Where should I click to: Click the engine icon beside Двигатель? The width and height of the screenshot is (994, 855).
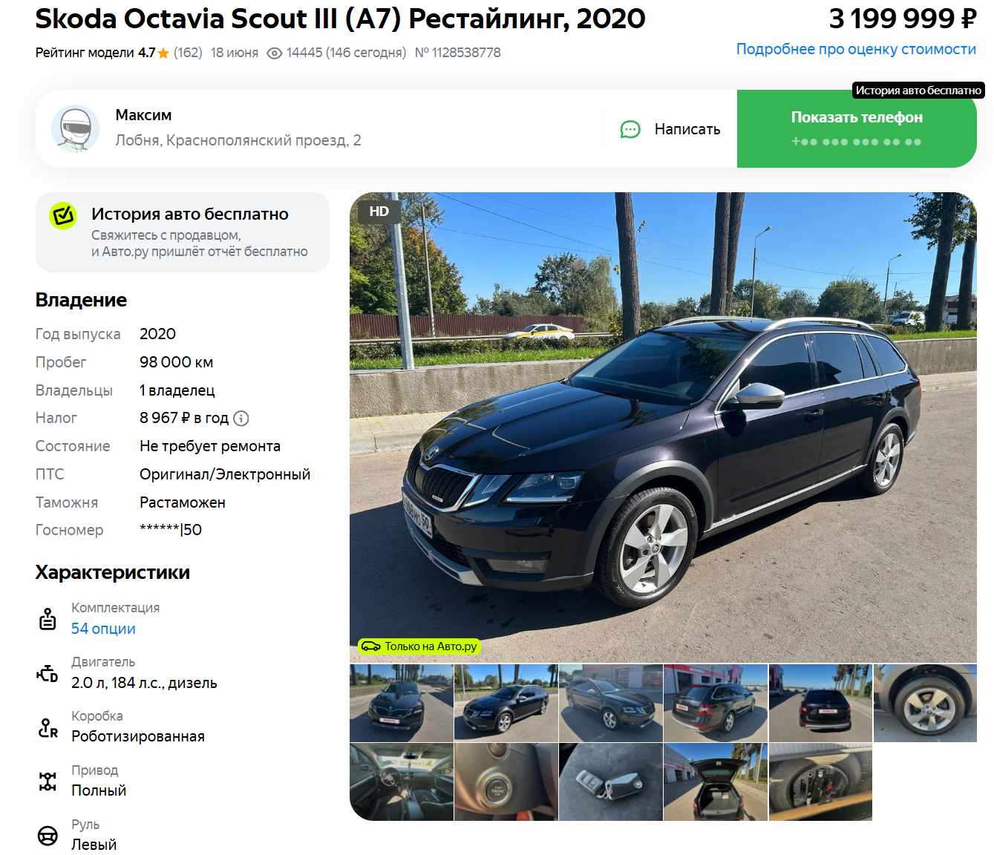point(48,673)
